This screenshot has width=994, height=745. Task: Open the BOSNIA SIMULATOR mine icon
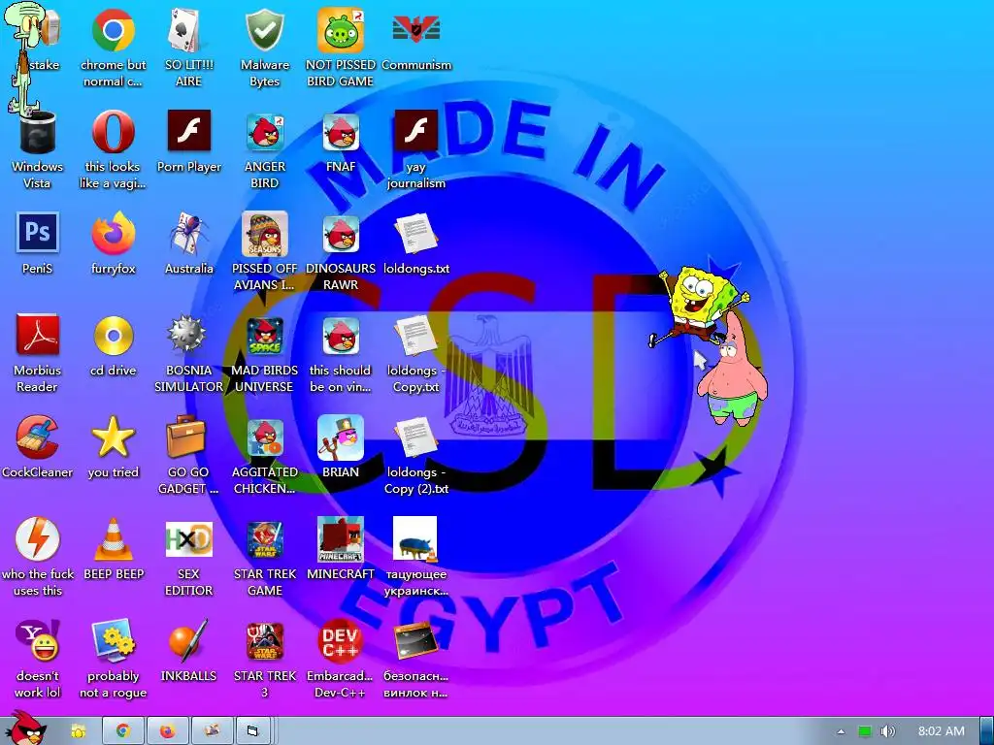click(x=186, y=335)
